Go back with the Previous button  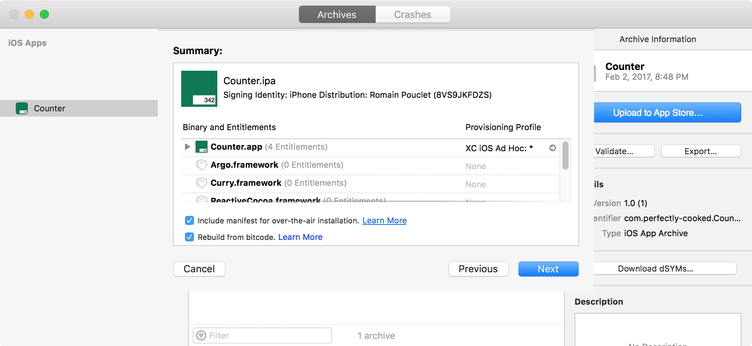[x=478, y=269]
